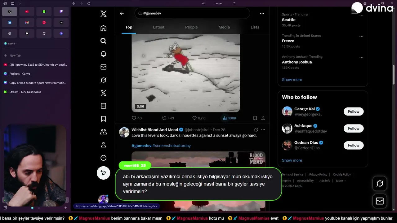Open the Privacy Policy footer link
This screenshot has height=223, width=397.
coord(318,175)
